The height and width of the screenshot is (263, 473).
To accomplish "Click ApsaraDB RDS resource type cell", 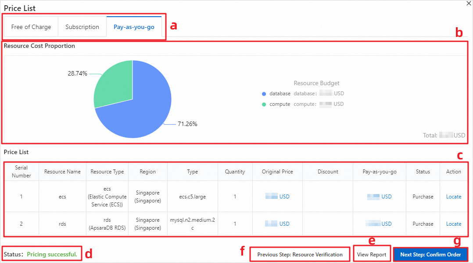I will point(107,224).
